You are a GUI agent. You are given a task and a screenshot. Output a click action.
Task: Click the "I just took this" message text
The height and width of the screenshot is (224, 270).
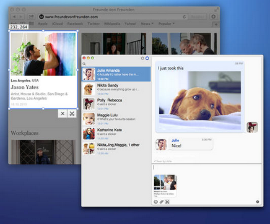point(170,68)
